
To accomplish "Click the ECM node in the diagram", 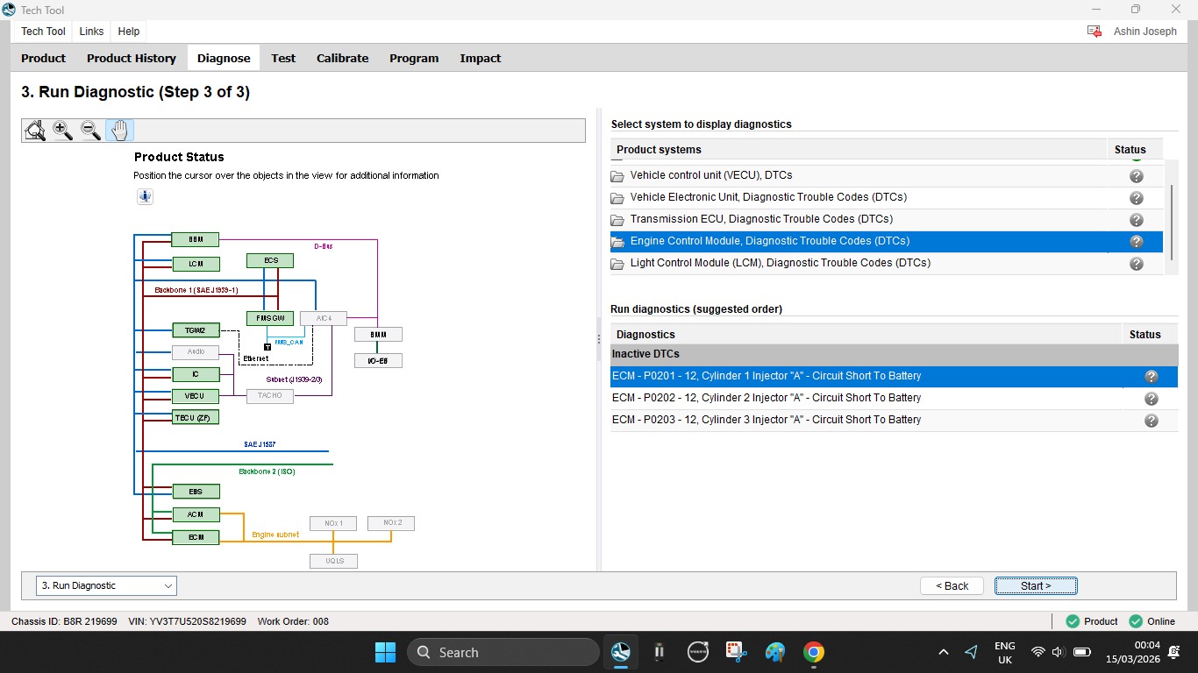I will pos(196,536).
